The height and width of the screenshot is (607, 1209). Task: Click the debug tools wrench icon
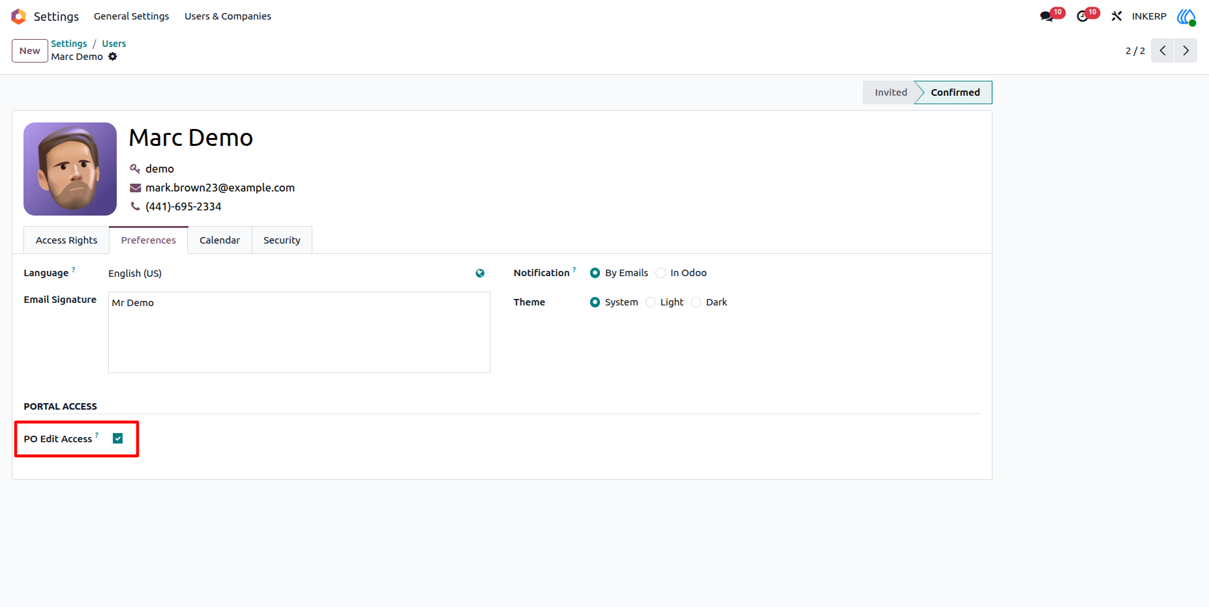(1116, 16)
